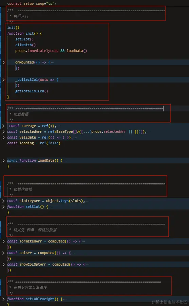Viewport: 189px width, 306px height.
Task: Place cursor on the init() call line
Action: pyautogui.click(x=13, y=28)
